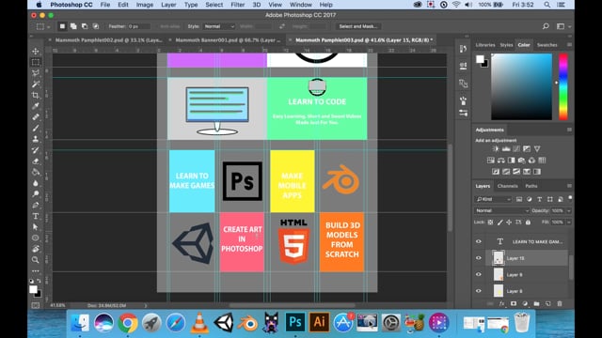The height and width of the screenshot is (338, 602).
Task: Create a new layer group folder
Action: (536, 303)
